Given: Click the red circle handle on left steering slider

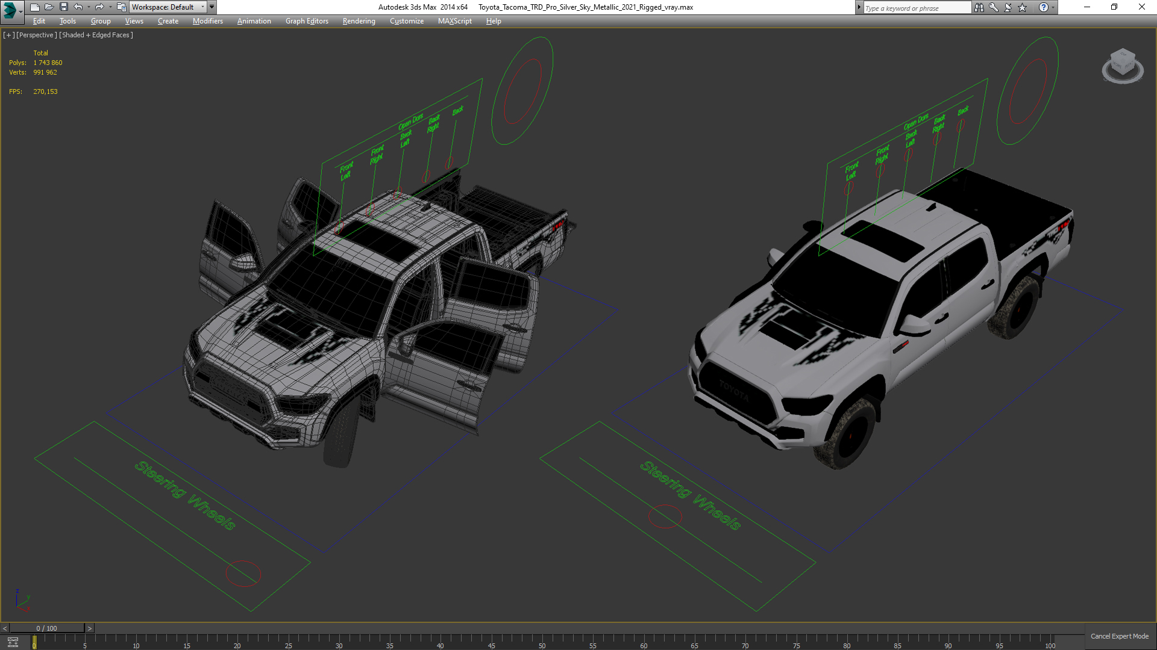Looking at the screenshot, I should (243, 574).
